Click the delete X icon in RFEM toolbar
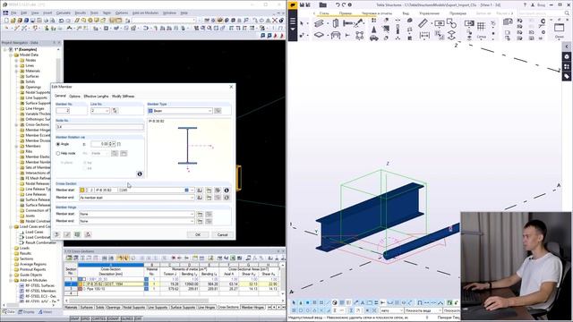The image size is (573, 322). coord(275,21)
